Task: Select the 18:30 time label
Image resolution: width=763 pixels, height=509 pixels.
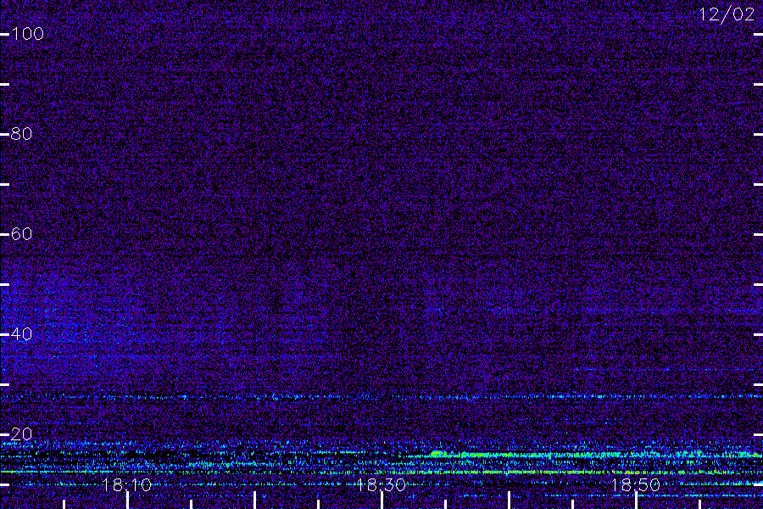Action: click(x=381, y=485)
